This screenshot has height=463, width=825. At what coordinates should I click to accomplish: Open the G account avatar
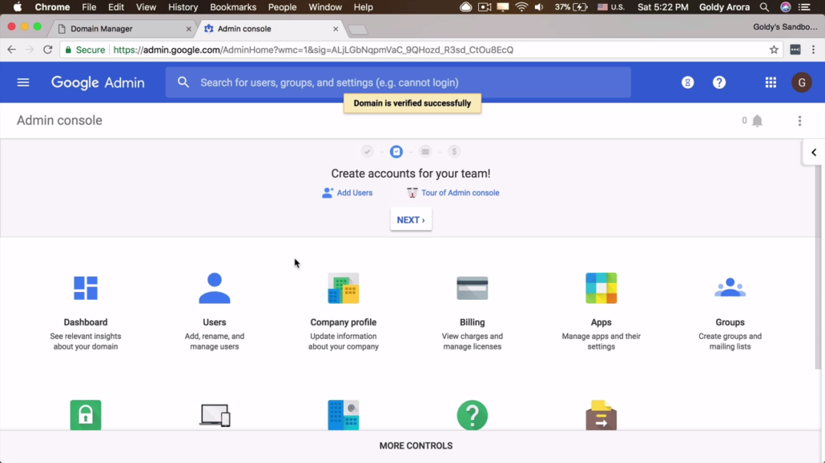(x=801, y=82)
